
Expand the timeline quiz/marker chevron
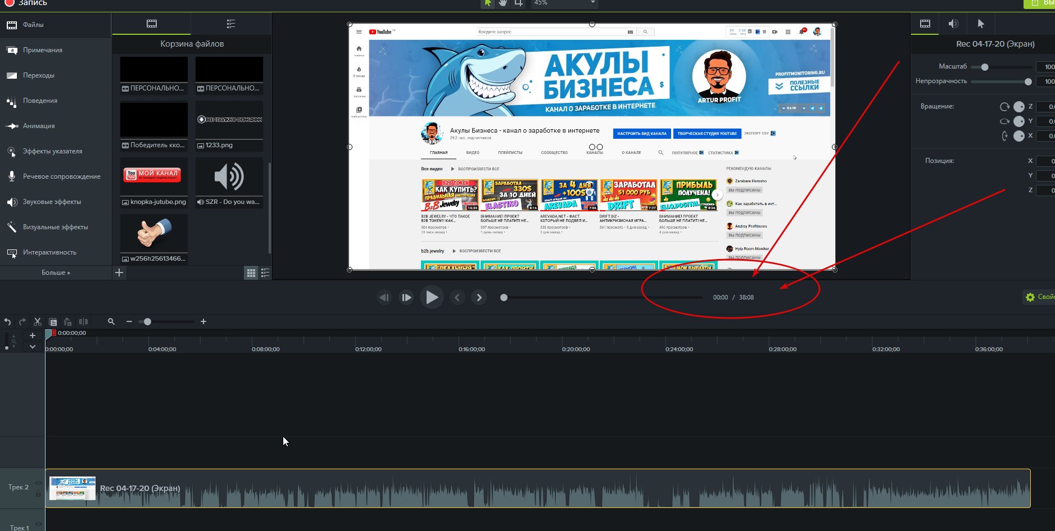click(x=33, y=347)
